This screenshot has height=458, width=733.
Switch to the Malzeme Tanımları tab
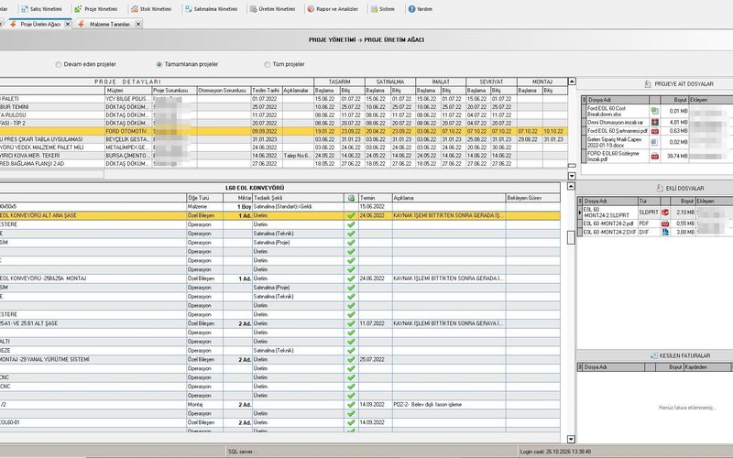[109, 24]
